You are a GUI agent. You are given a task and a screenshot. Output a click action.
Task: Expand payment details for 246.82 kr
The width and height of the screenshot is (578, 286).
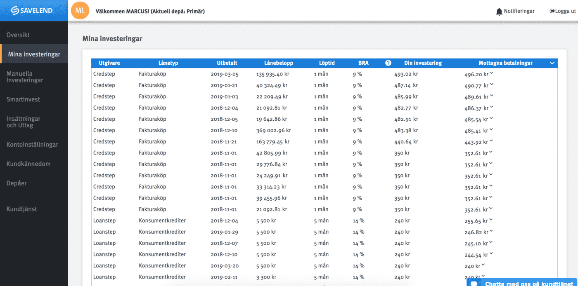[x=492, y=232]
